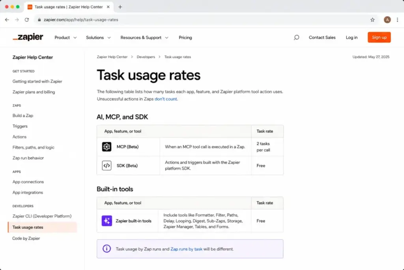Open Actions in sidebar
404x270 pixels.
[19, 137]
